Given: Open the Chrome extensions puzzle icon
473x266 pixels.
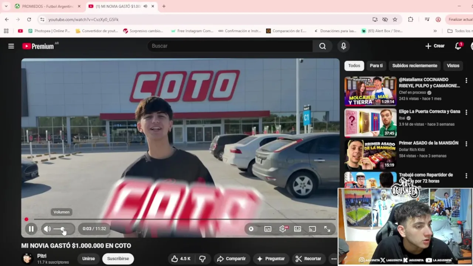Looking at the screenshot, I should pyautogui.click(x=411, y=20).
